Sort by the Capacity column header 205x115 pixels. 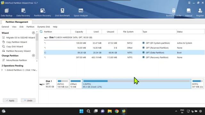pos(79,32)
